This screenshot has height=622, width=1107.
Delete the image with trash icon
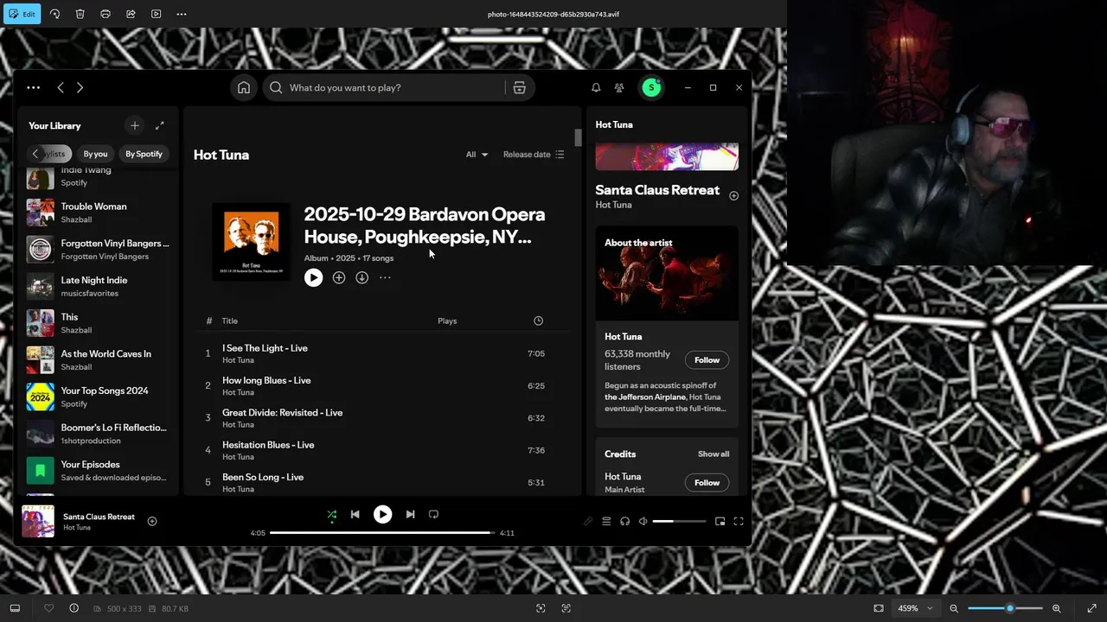click(x=80, y=14)
